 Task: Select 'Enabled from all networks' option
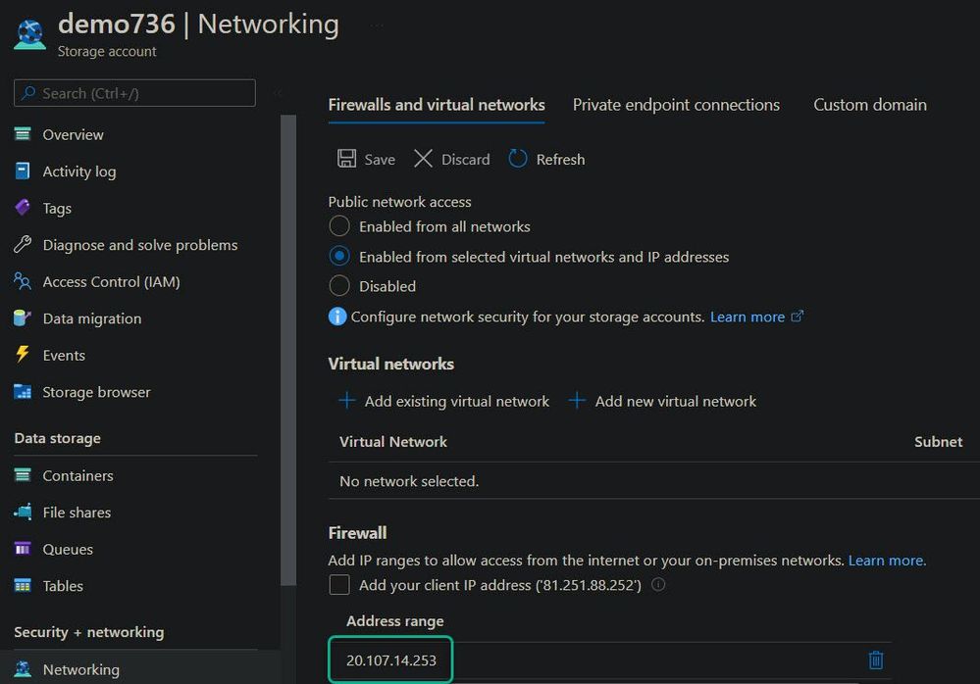point(339,226)
